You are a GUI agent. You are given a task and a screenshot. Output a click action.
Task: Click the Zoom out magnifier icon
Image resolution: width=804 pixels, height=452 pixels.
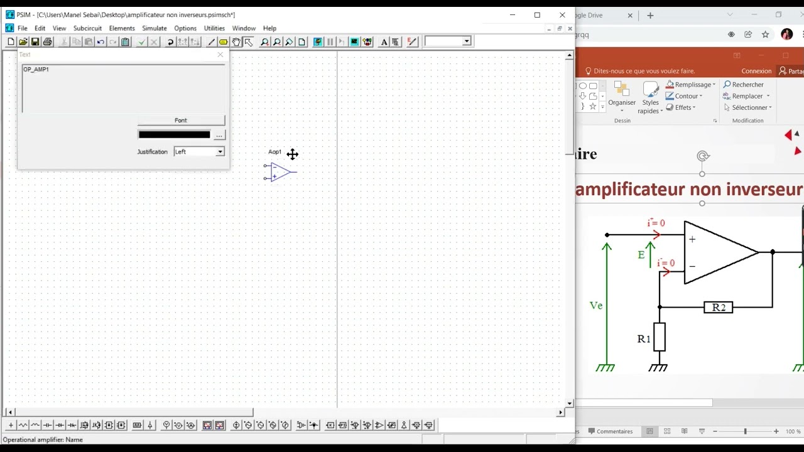pyautogui.click(x=277, y=41)
